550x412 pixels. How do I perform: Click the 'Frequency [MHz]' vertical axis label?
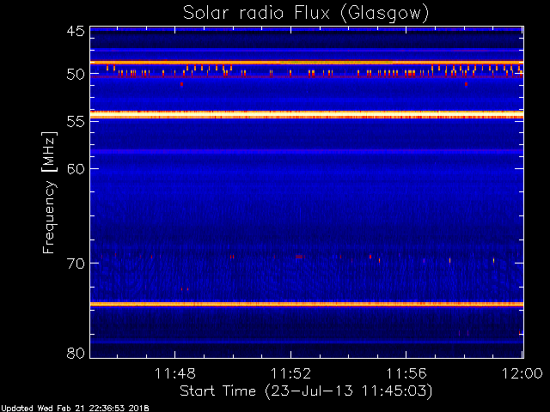(x=50, y=191)
